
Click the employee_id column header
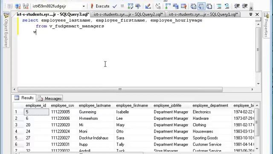(x=36, y=106)
